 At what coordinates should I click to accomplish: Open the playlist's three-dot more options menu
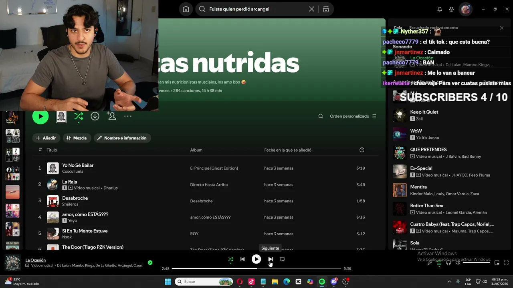128,116
